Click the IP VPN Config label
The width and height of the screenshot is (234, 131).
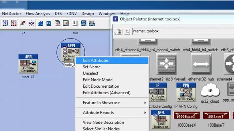tap(186, 106)
